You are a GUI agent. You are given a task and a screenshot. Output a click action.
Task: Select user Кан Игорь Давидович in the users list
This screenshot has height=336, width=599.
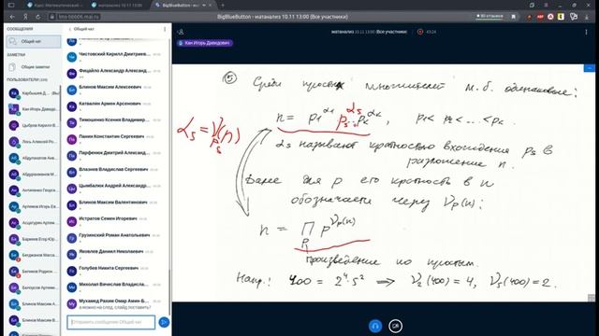[x=34, y=109]
